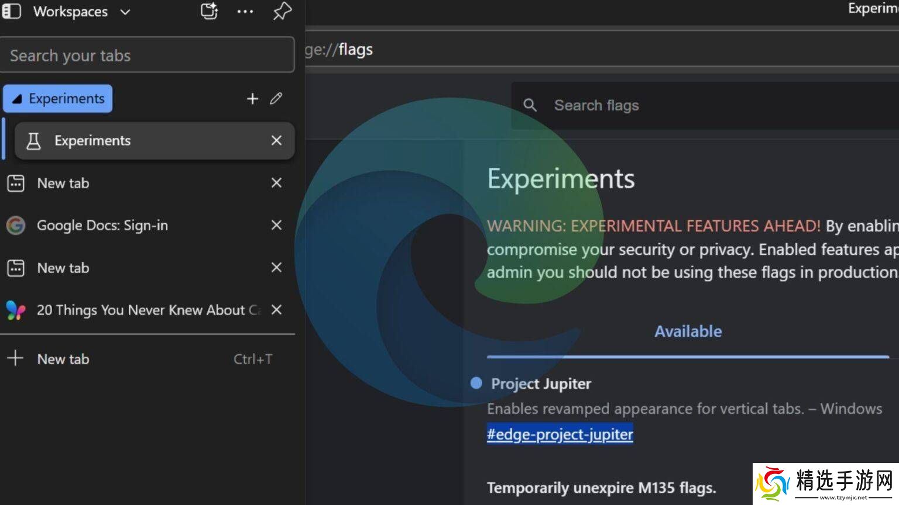Close the Experiments tab
The image size is (899, 505).
[x=276, y=141]
